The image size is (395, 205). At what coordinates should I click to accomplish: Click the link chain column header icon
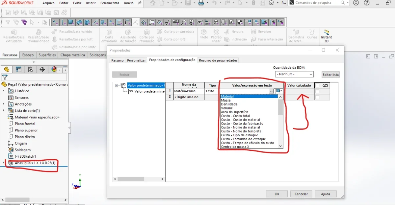point(325,85)
